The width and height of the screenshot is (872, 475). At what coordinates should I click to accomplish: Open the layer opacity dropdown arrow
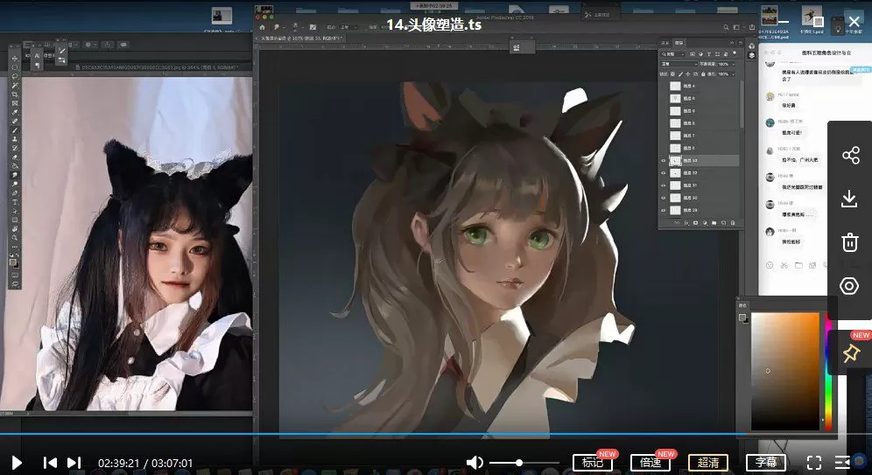click(x=734, y=64)
